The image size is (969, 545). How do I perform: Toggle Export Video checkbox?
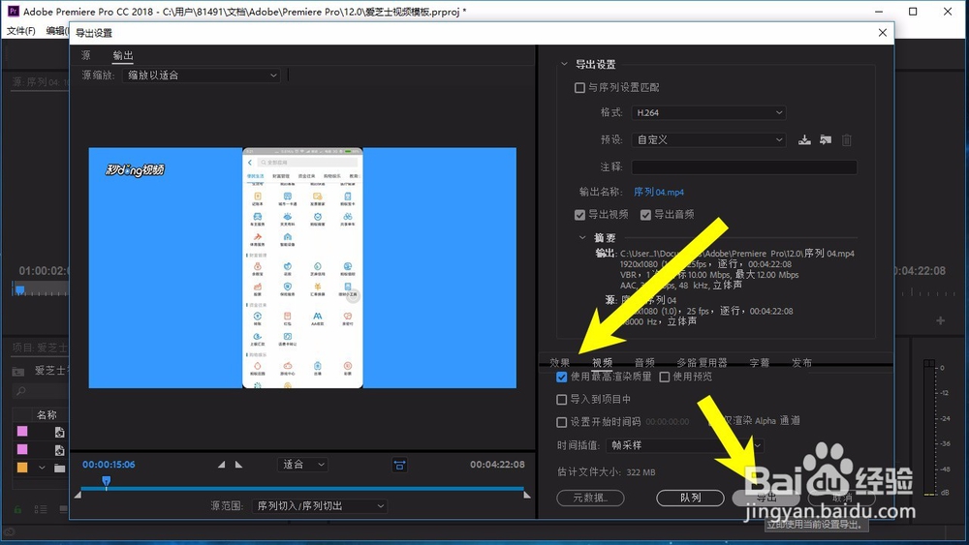coord(579,215)
